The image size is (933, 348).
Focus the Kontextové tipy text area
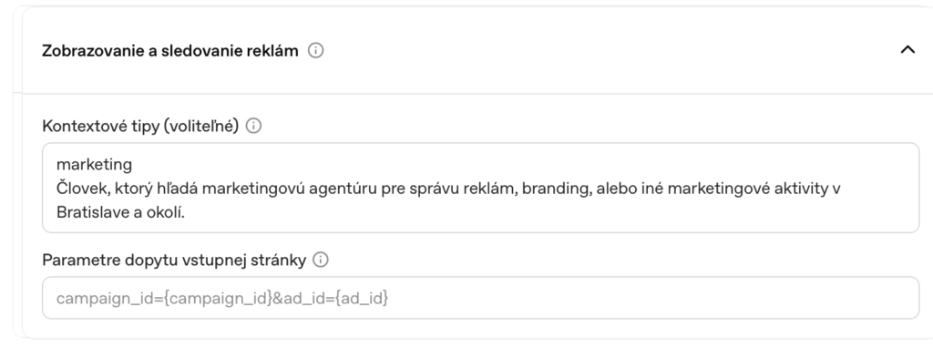(x=481, y=188)
